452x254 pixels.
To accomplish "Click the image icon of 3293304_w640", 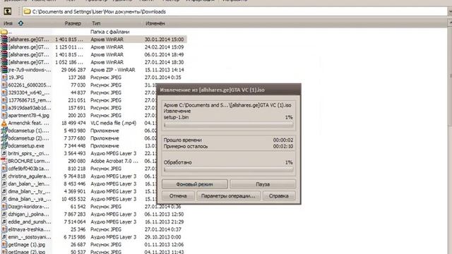I will click(x=4, y=92).
